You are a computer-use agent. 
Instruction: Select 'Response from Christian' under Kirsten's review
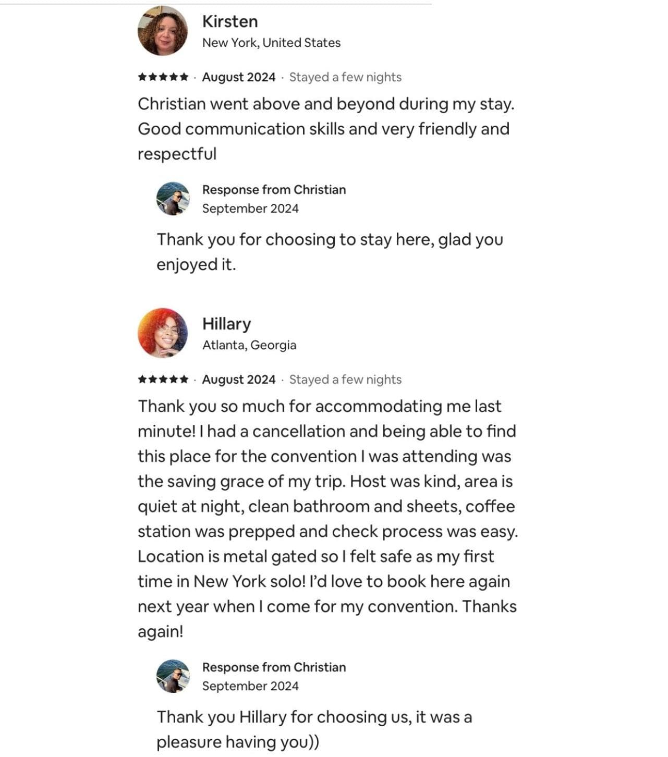pos(274,190)
